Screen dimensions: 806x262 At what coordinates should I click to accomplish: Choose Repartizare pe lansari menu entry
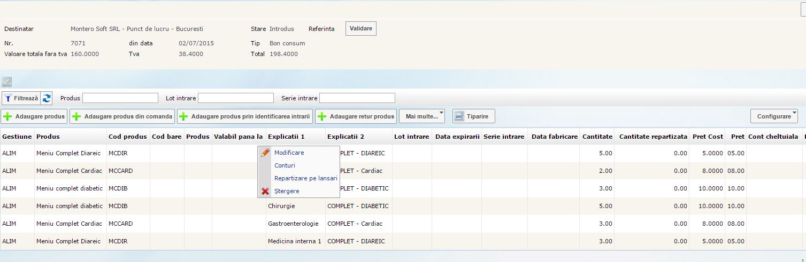(305, 178)
